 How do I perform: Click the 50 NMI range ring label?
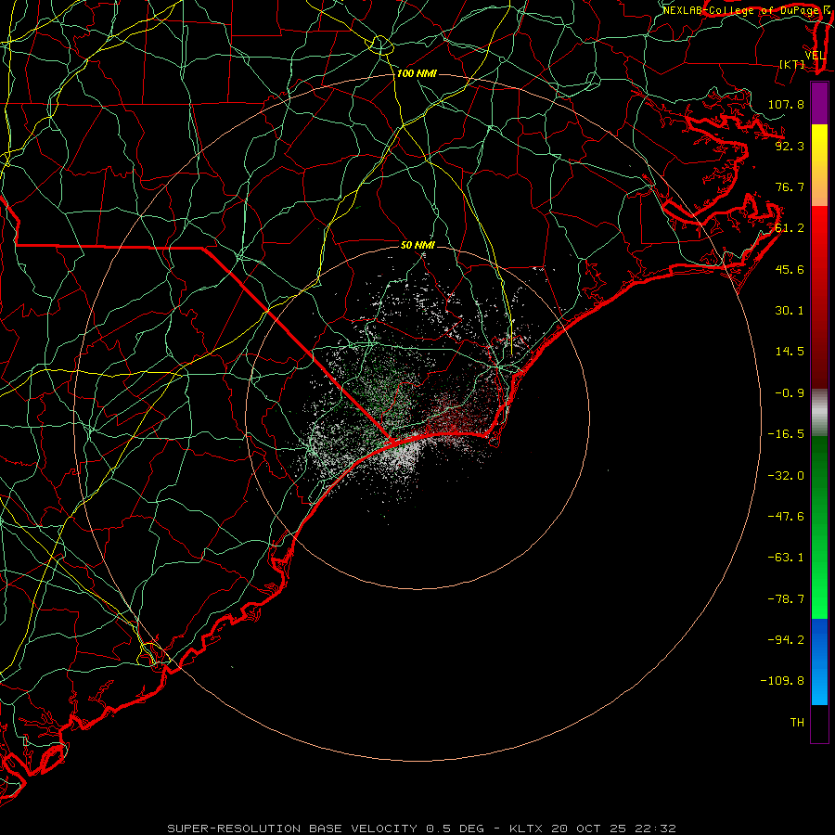(417, 245)
